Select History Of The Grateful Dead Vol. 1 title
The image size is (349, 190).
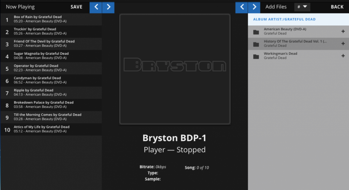coord(295,42)
